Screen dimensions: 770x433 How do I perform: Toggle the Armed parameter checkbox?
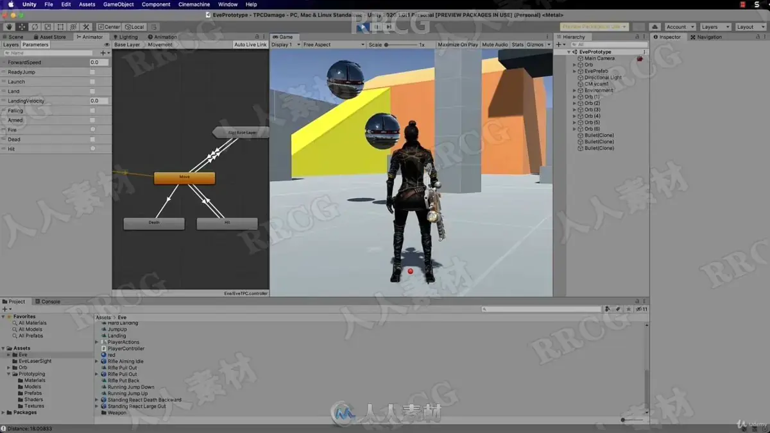click(92, 120)
